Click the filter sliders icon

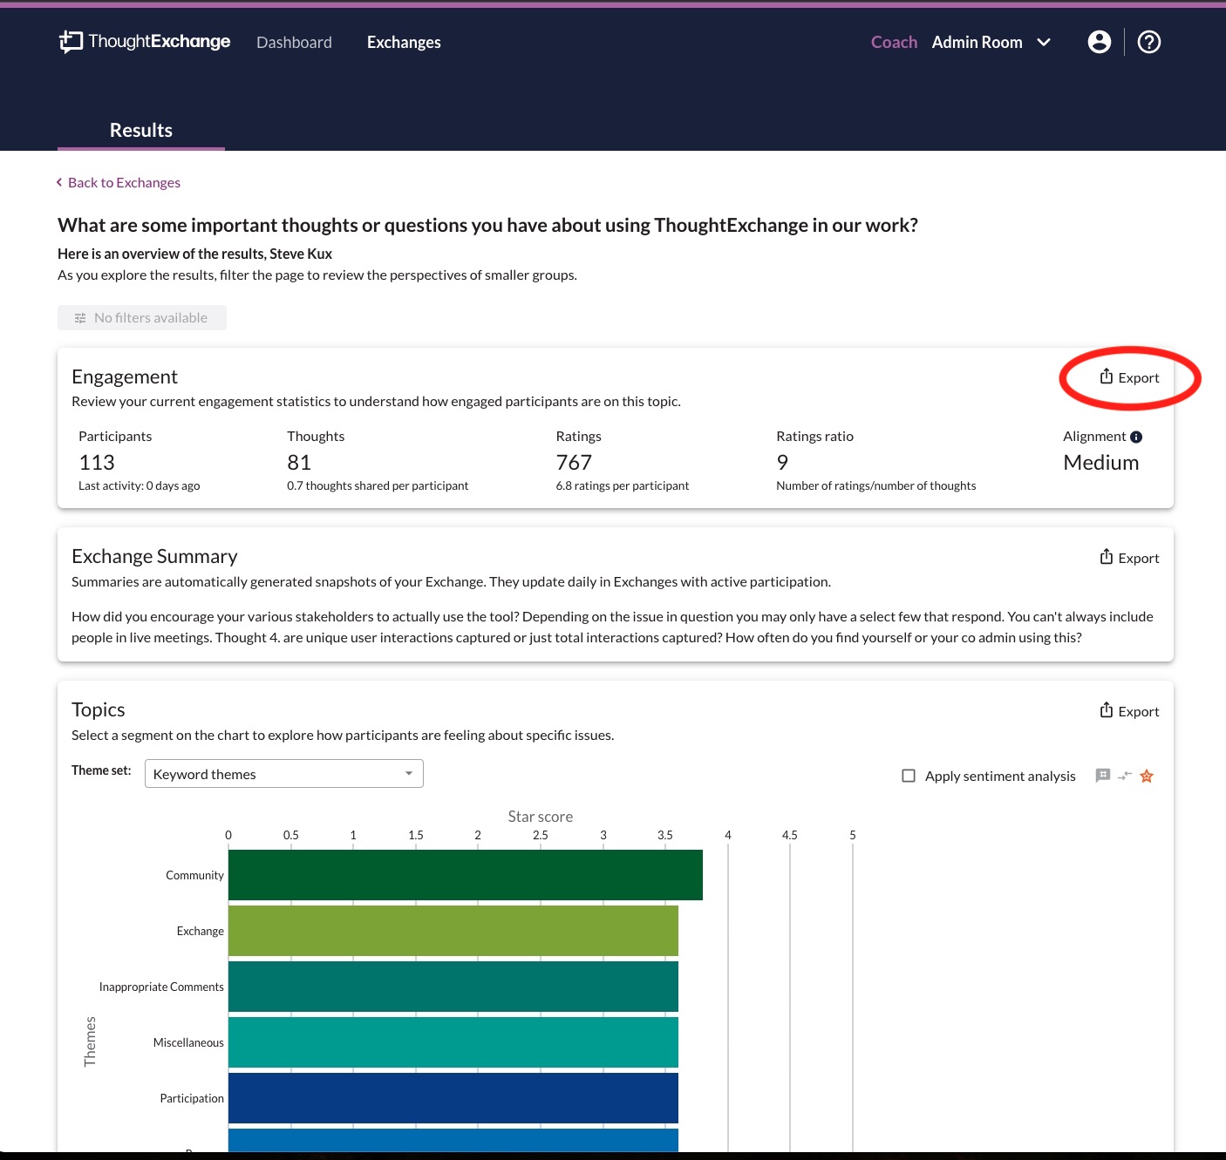[x=80, y=318]
